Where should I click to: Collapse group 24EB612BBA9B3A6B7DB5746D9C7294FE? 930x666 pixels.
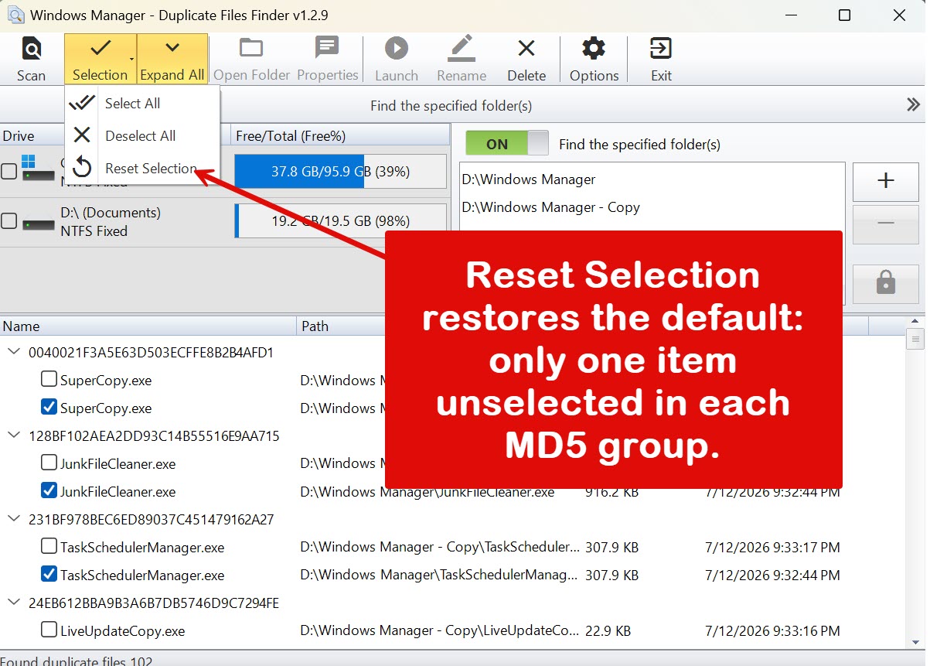pyautogui.click(x=14, y=603)
